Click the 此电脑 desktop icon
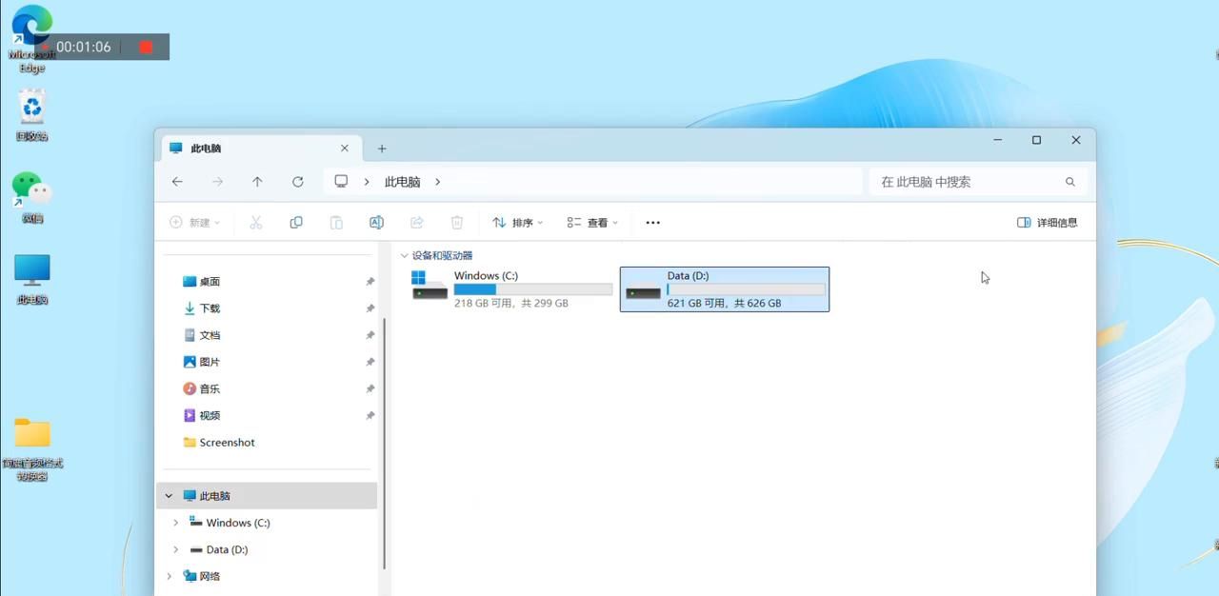Image resolution: width=1219 pixels, height=596 pixels. tap(32, 279)
